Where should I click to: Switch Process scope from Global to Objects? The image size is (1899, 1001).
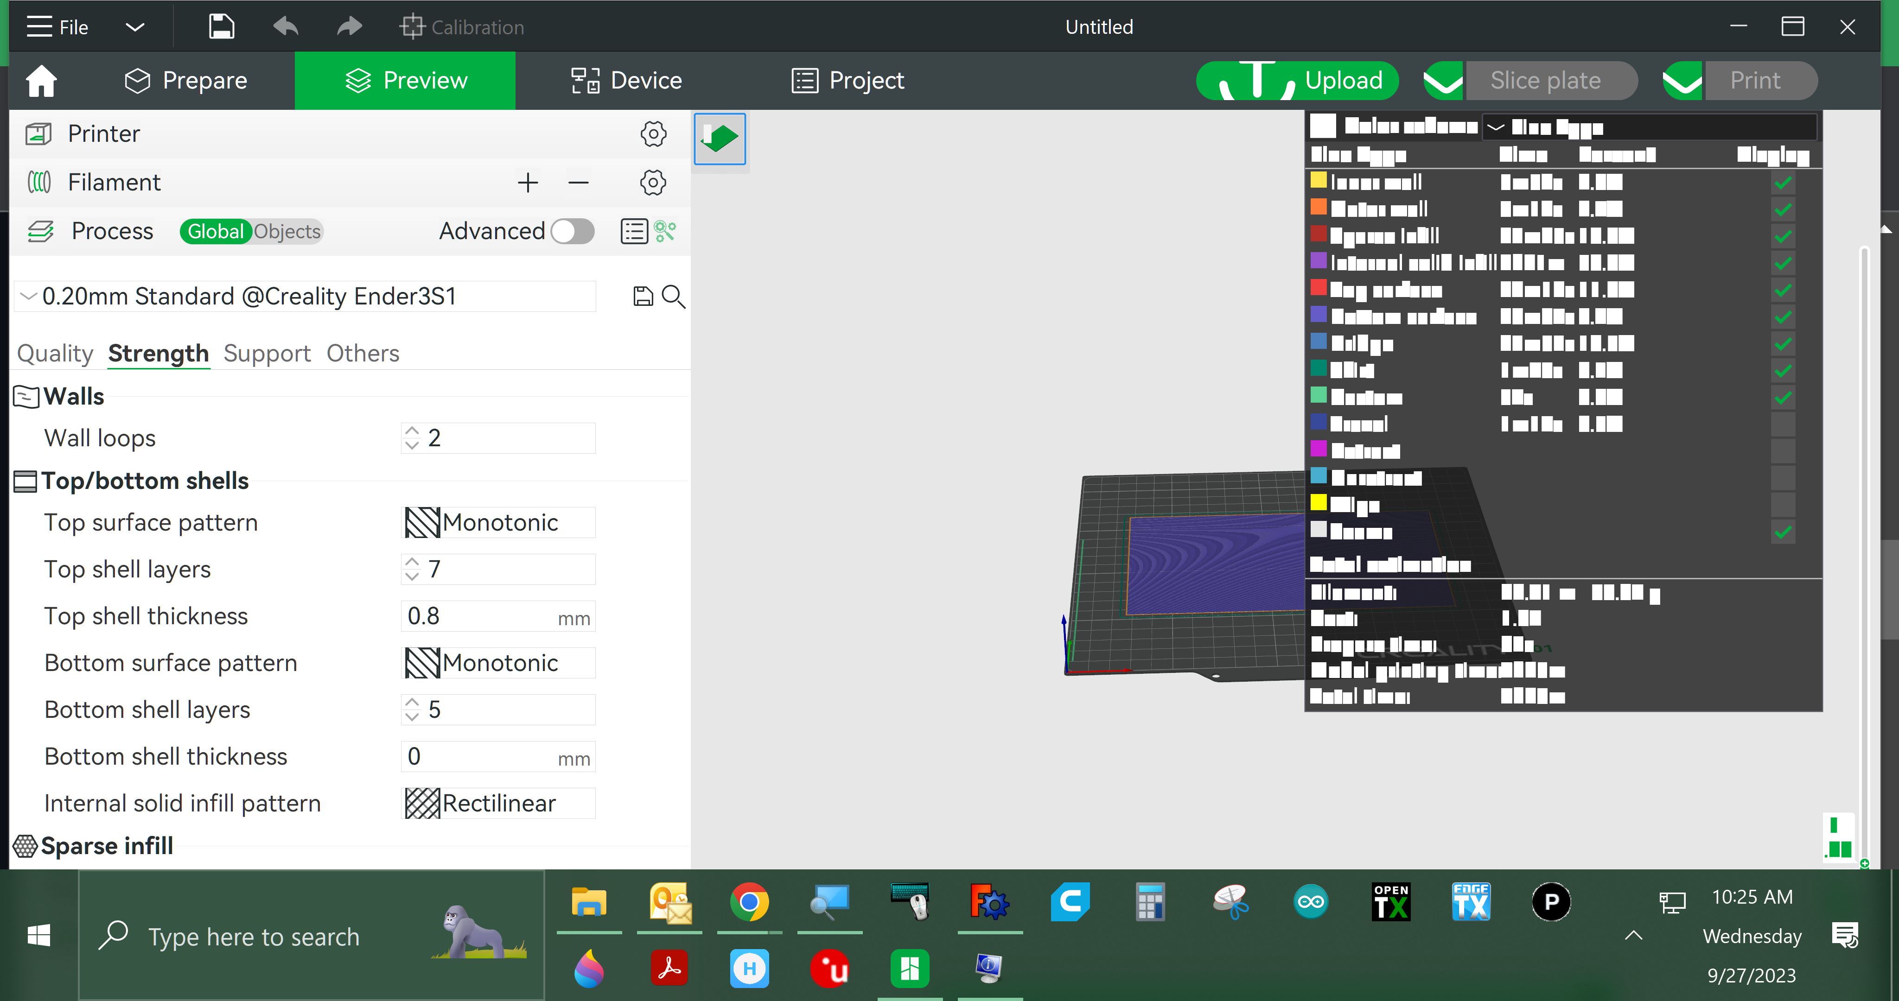[x=287, y=231]
